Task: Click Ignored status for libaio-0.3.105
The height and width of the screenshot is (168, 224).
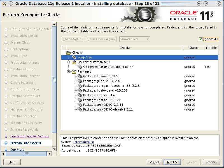Action: [189, 76]
